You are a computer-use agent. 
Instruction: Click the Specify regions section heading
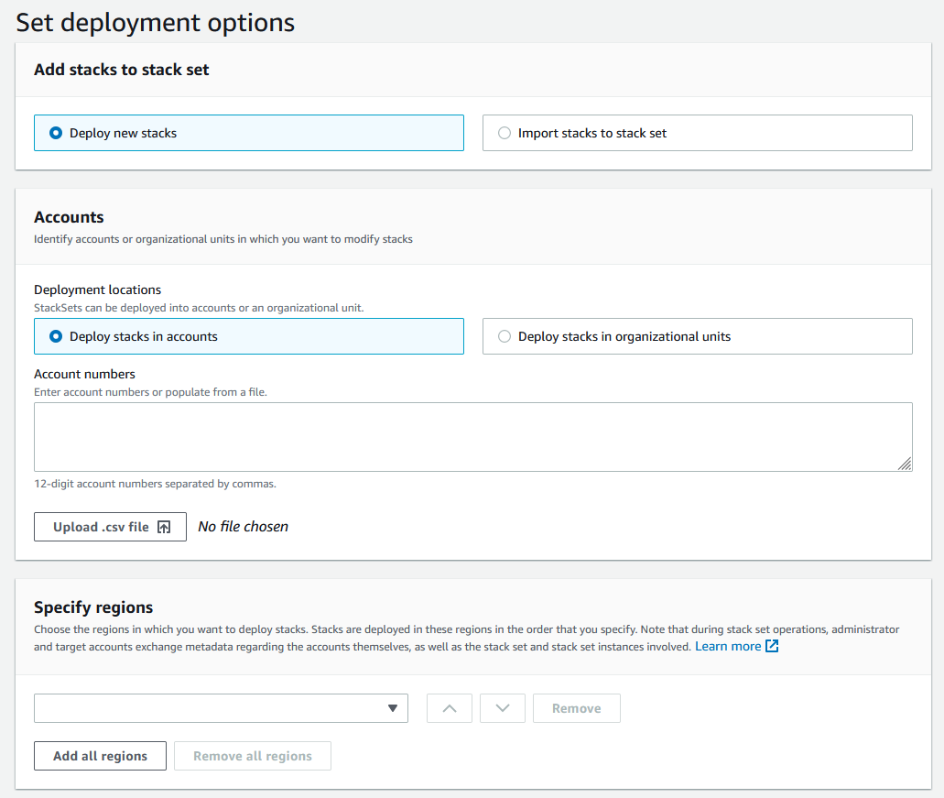(93, 607)
